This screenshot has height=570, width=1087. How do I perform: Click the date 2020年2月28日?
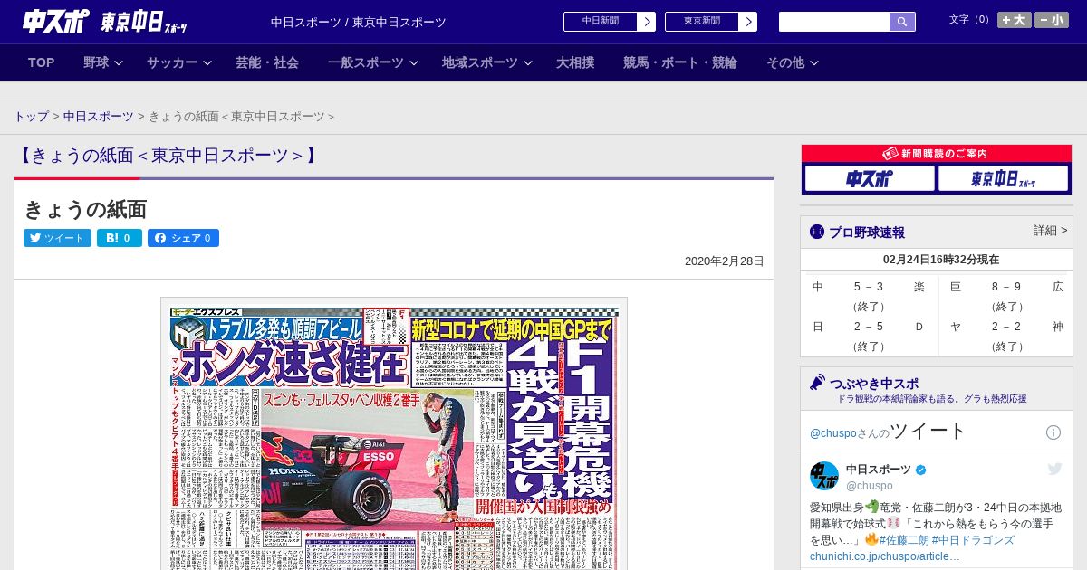(x=725, y=261)
